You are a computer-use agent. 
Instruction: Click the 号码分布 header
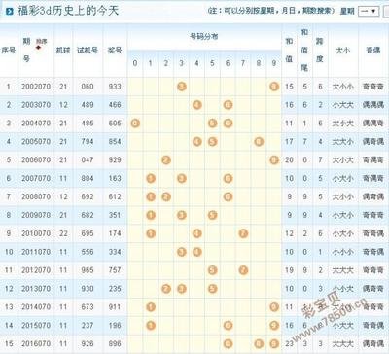coord(204,37)
